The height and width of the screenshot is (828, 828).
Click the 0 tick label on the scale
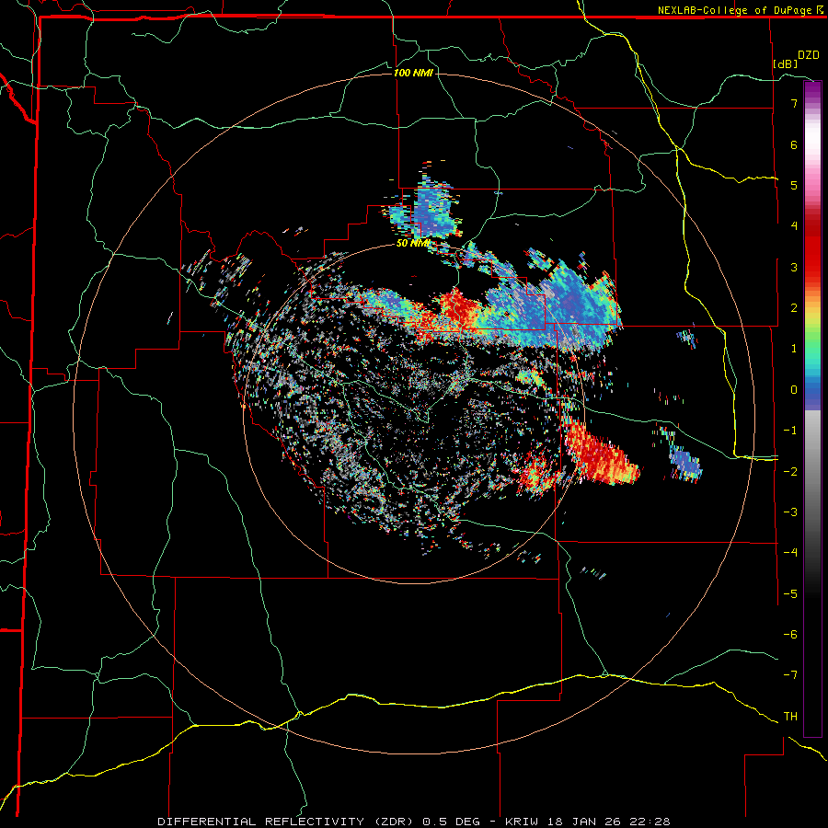tap(794, 390)
